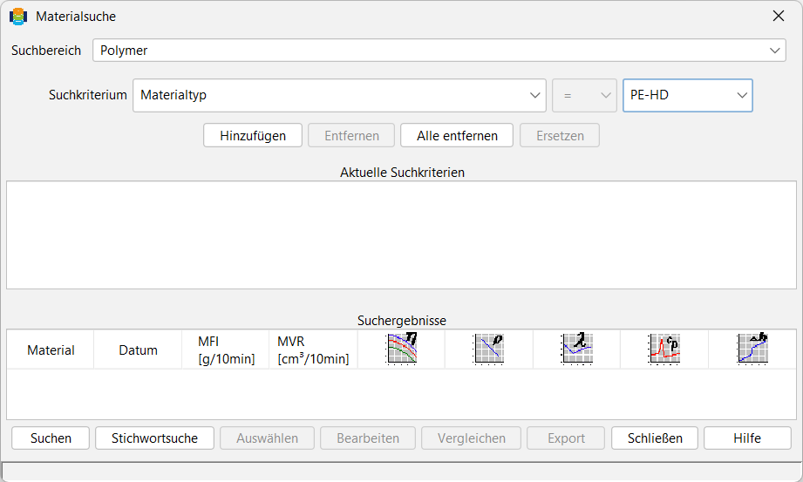The height and width of the screenshot is (482, 803).
Task: Click inside Aktuelle Suchkriterien list box
Action: 401,235
